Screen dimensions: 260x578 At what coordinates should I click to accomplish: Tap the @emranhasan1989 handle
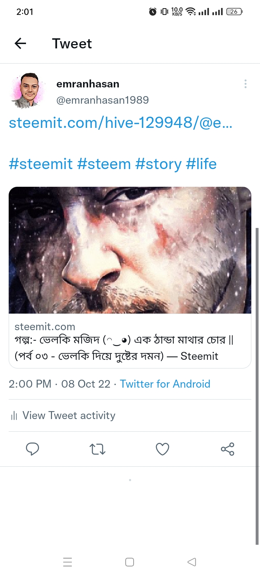pos(103,100)
